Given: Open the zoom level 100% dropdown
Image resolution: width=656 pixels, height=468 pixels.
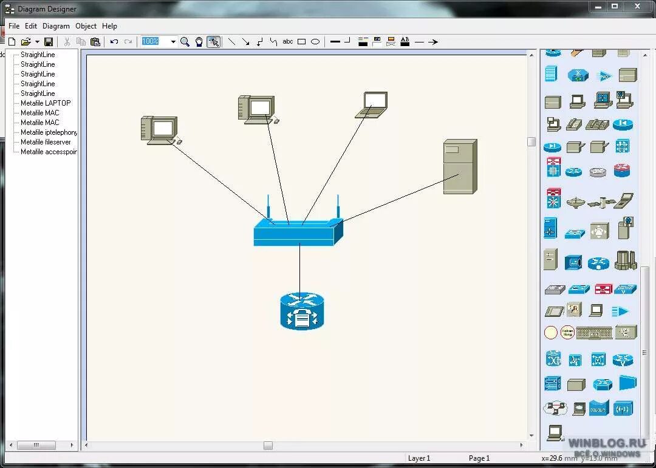Looking at the screenshot, I should (x=173, y=42).
